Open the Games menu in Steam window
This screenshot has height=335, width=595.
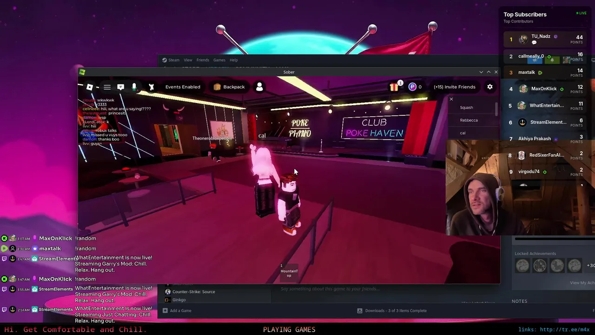219,60
